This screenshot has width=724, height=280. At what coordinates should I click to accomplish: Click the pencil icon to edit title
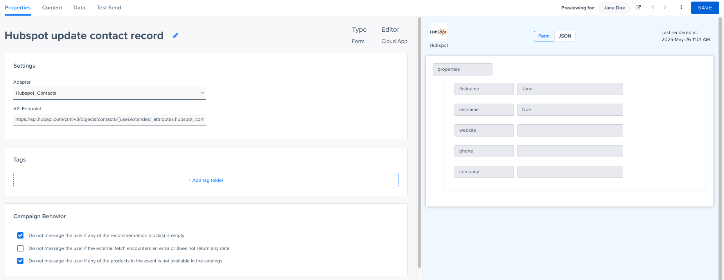pos(176,36)
